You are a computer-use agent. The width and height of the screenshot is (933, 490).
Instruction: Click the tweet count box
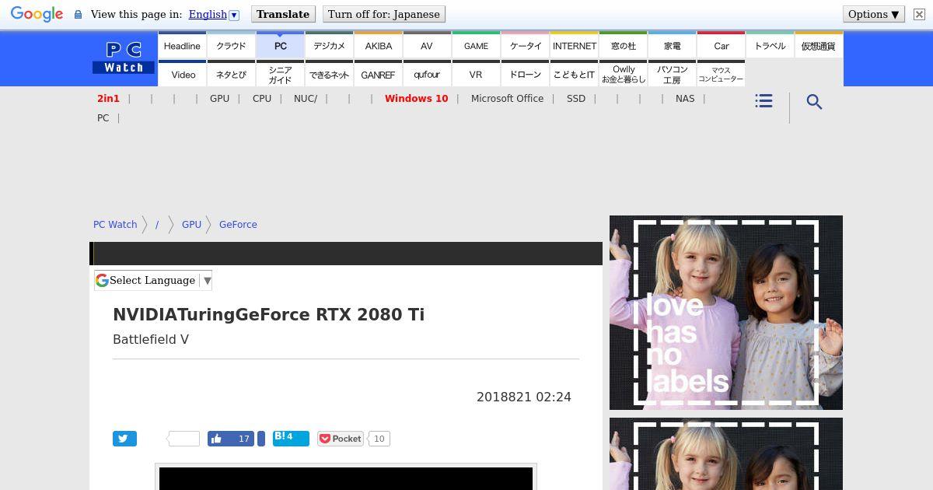click(183, 439)
